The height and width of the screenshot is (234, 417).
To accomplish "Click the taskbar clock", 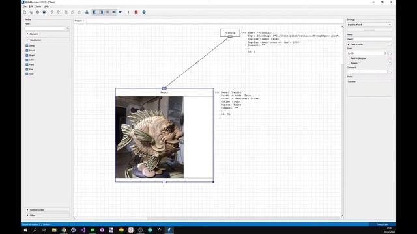I will click(390, 230).
